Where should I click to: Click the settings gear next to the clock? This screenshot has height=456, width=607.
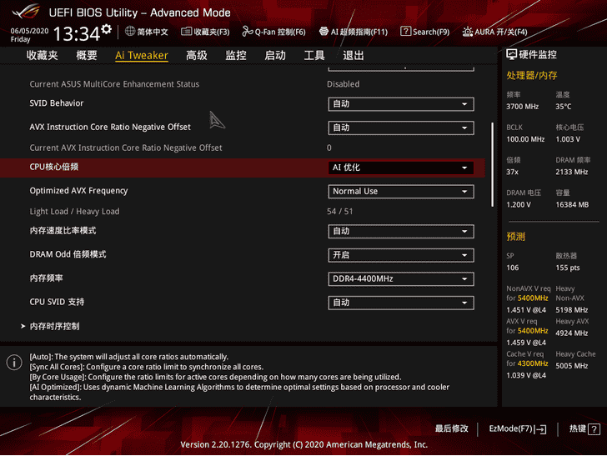(x=107, y=29)
